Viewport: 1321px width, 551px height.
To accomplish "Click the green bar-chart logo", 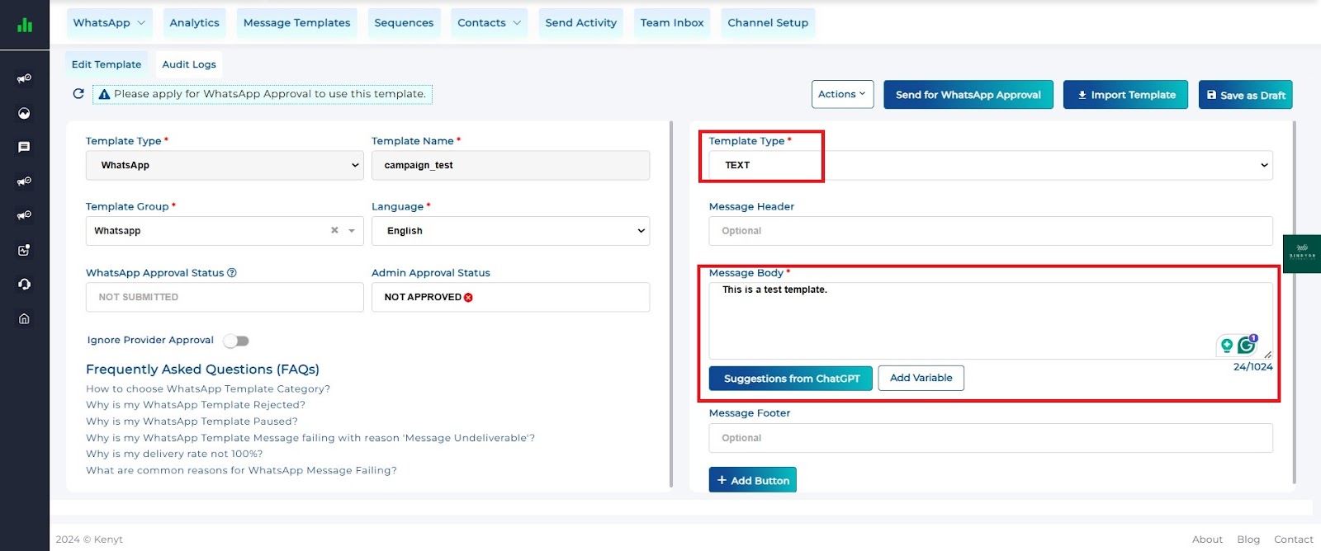I will pos(25,25).
